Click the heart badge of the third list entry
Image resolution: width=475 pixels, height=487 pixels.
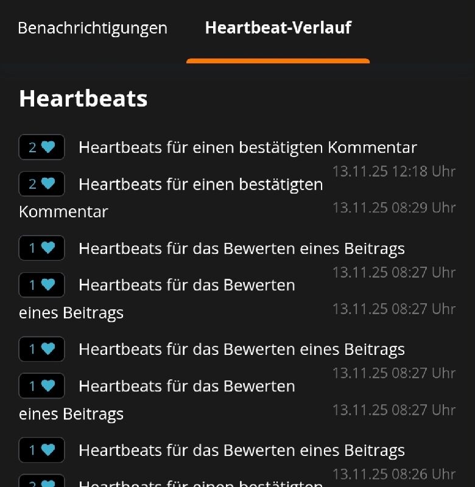[x=41, y=248]
